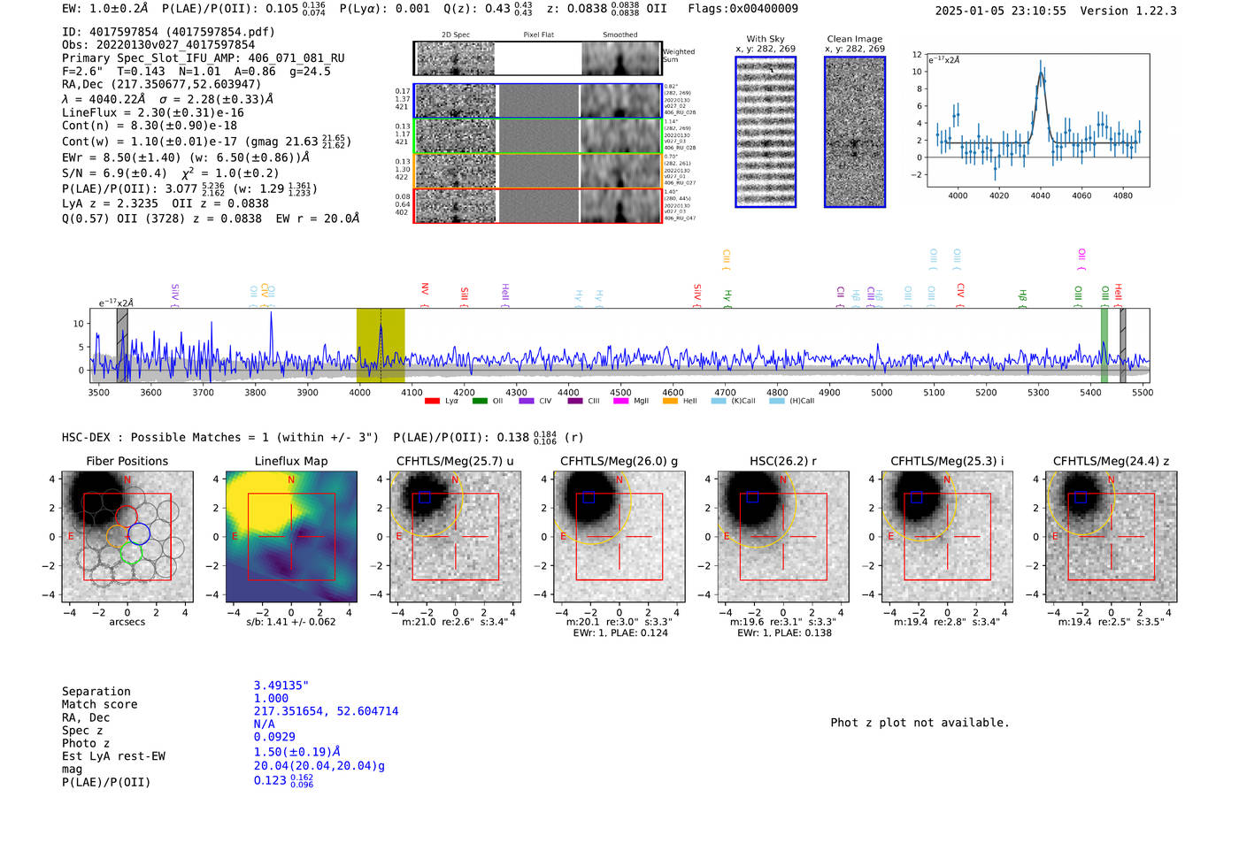
Task: Click the LyA z = 2.3235 line
Action: click(111, 203)
